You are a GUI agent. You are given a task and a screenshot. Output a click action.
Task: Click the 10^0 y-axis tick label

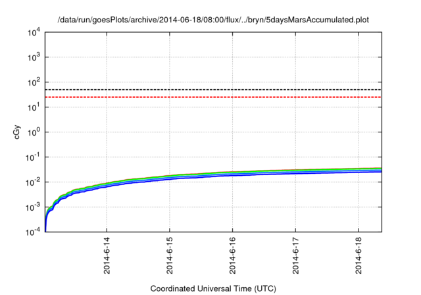pyautogui.click(x=34, y=132)
